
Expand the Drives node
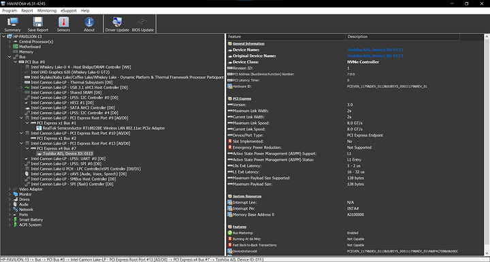coord(10,200)
